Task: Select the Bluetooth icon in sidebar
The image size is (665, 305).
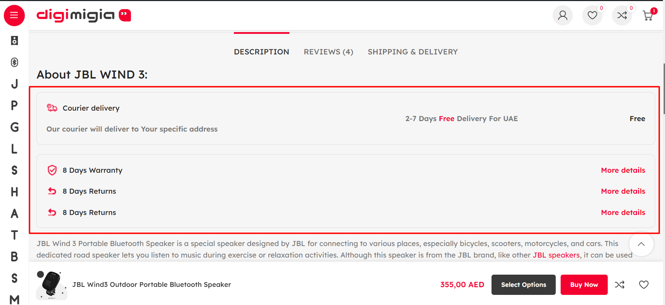Action: (x=14, y=62)
